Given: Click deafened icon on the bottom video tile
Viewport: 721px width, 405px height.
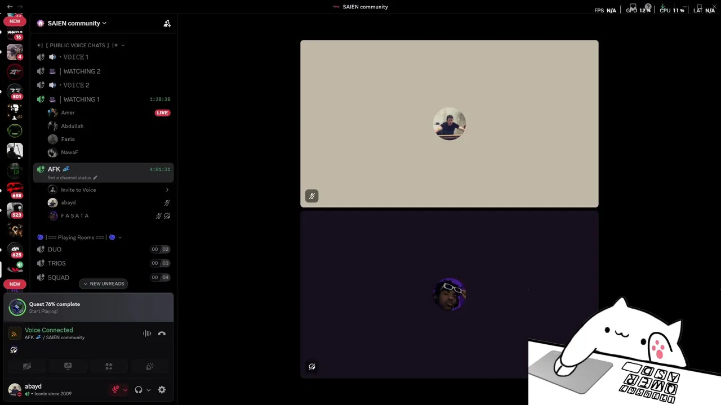Looking at the screenshot, I should 311,367.
